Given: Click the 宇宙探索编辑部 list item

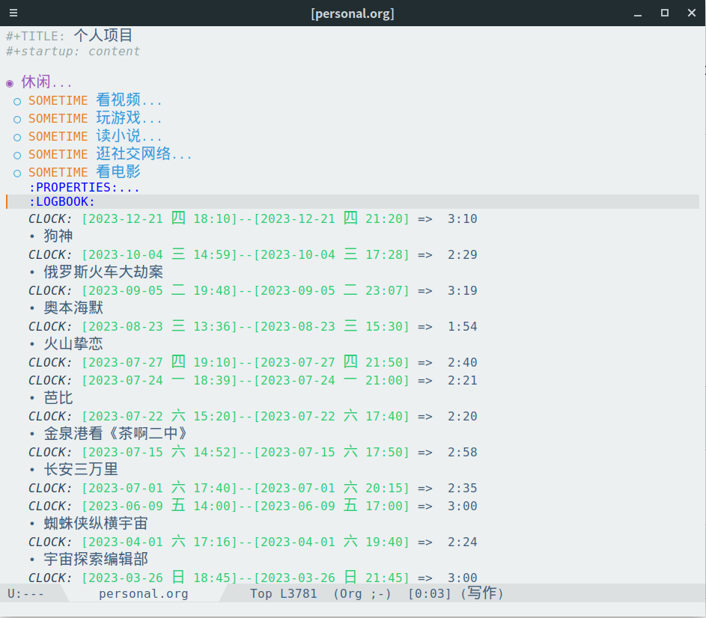Looking at the screenshot, I should (95, 560).
